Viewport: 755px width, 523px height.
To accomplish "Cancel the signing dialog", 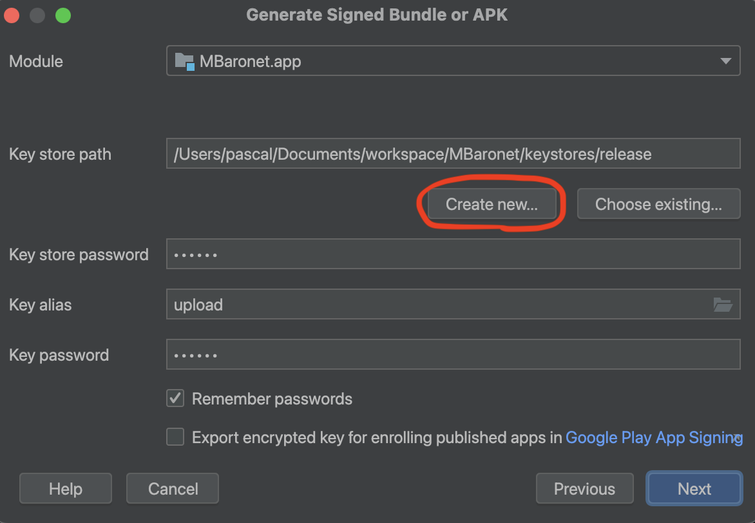I will (x=173, y=489).
